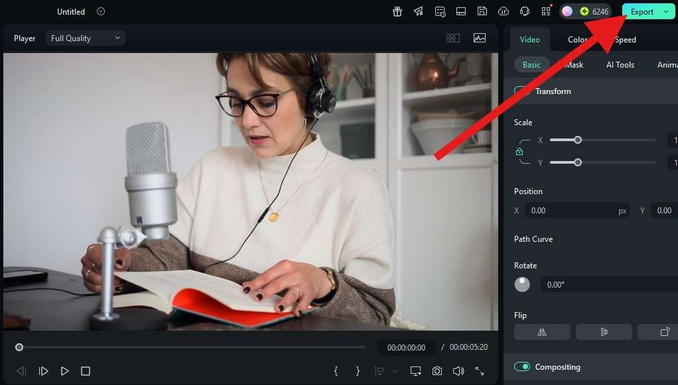Open the scope waveform icon in player header
The image size is (678, 385).
point(480,38)
